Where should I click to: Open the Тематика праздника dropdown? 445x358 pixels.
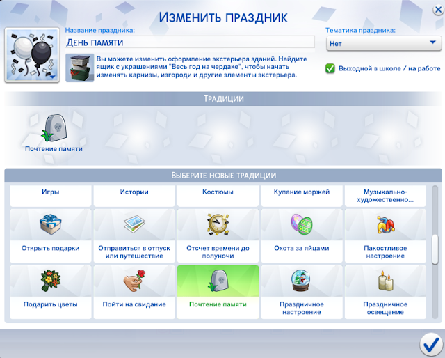coord(384,43)
